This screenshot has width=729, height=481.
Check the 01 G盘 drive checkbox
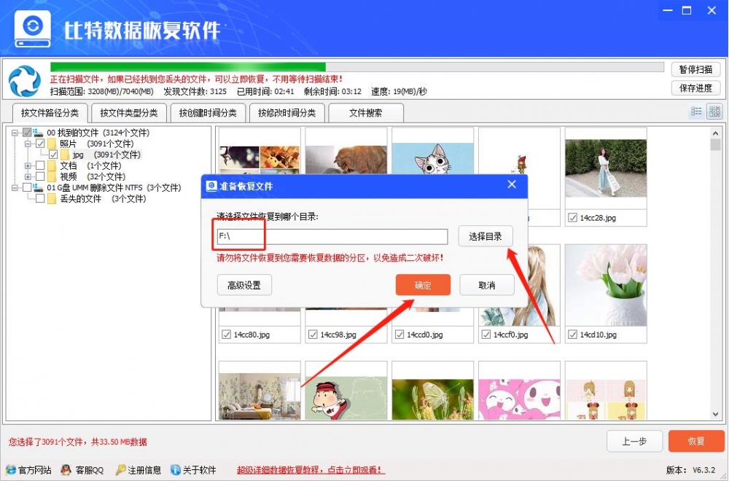27,188
